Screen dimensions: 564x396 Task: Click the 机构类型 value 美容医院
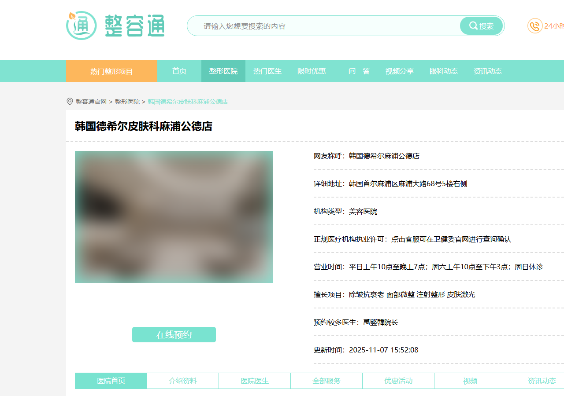[363, 212]
